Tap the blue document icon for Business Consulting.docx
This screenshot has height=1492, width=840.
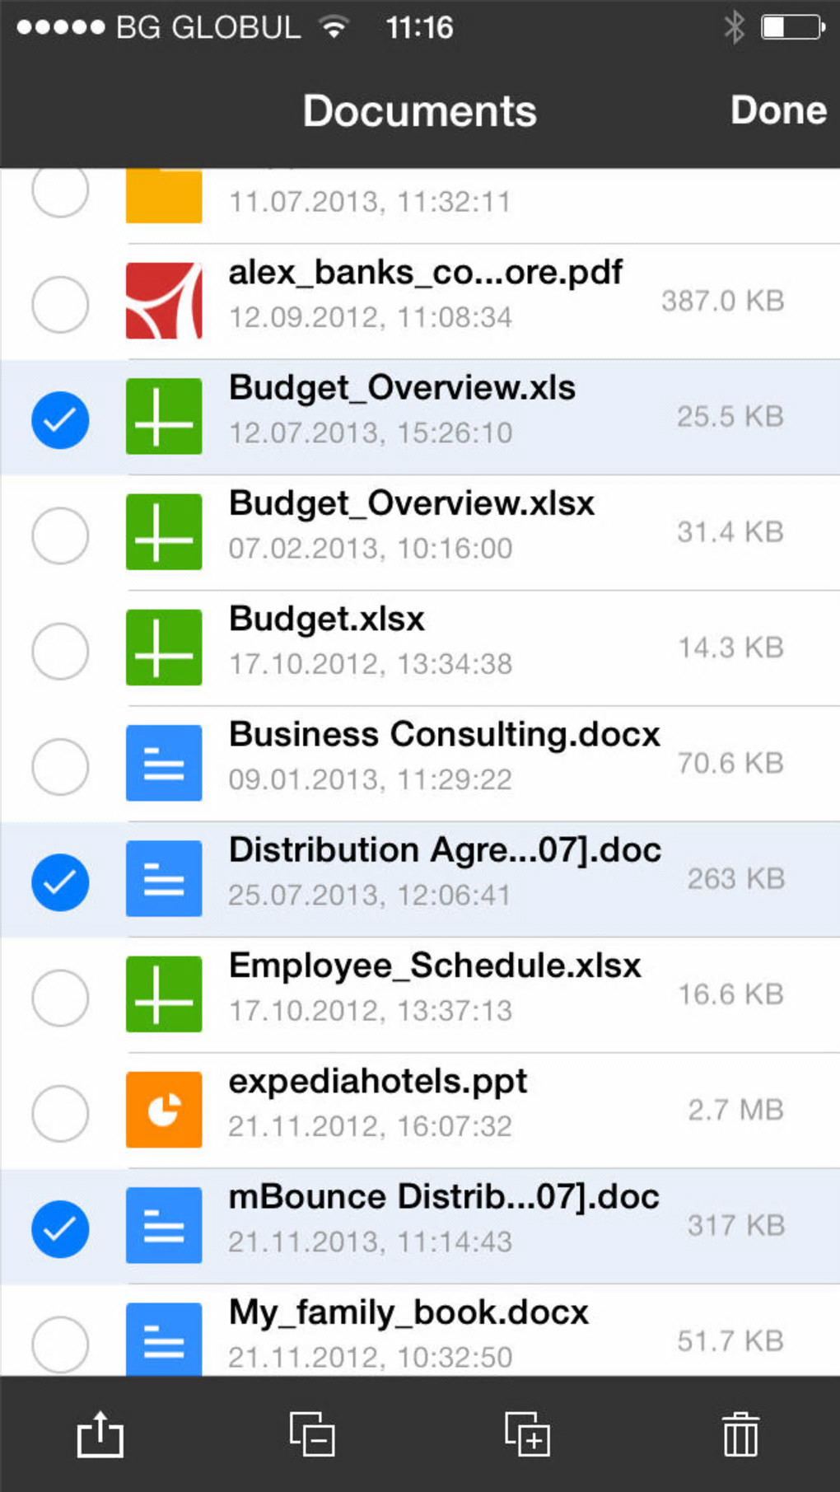[164, 763]
